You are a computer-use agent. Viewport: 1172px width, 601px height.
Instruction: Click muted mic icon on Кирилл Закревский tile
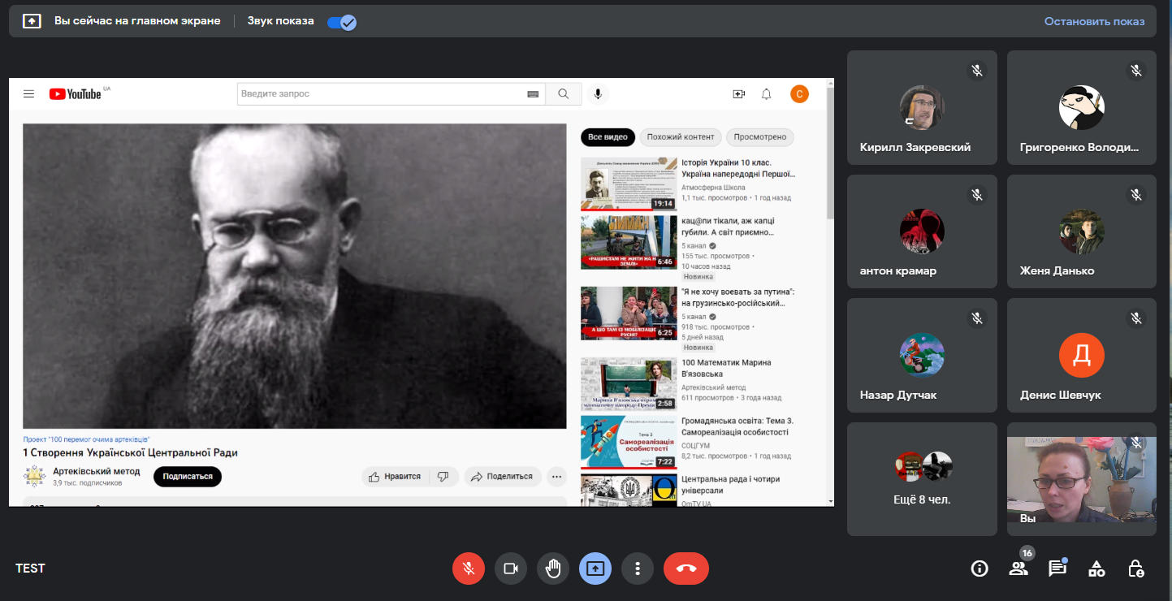(977, 71)
